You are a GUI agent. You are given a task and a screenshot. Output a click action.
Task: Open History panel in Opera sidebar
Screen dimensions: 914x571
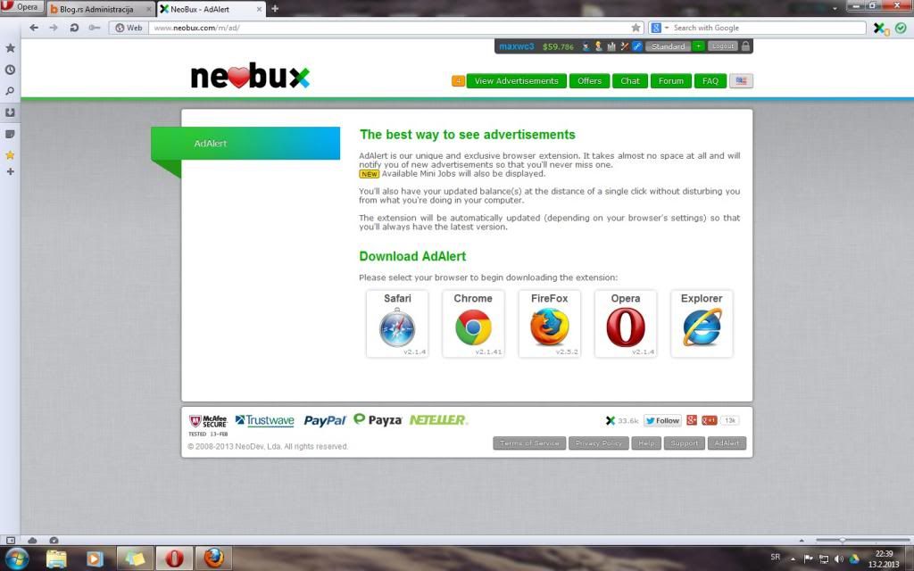click(x=10, y=70)
